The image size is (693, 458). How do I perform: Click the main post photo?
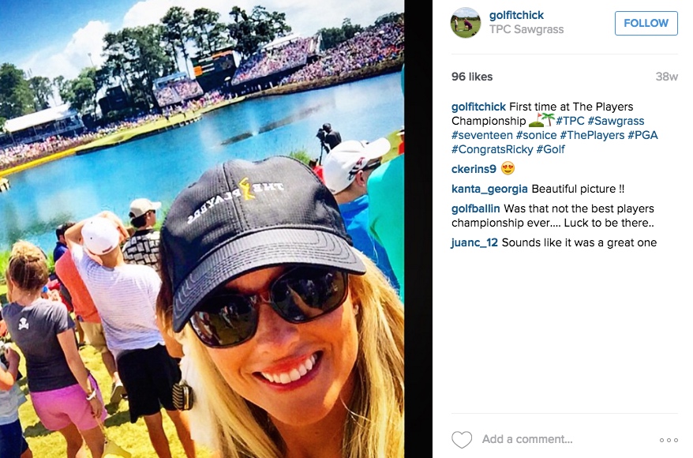202,229
